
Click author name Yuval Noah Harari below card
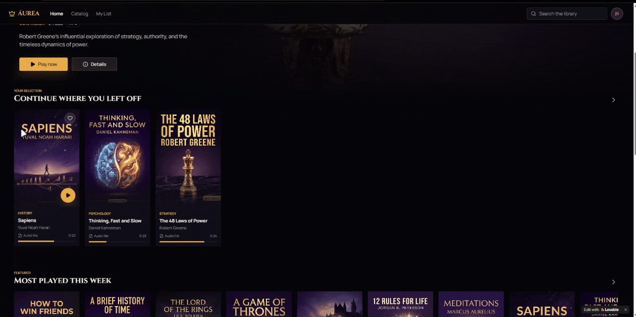point(34,227)
